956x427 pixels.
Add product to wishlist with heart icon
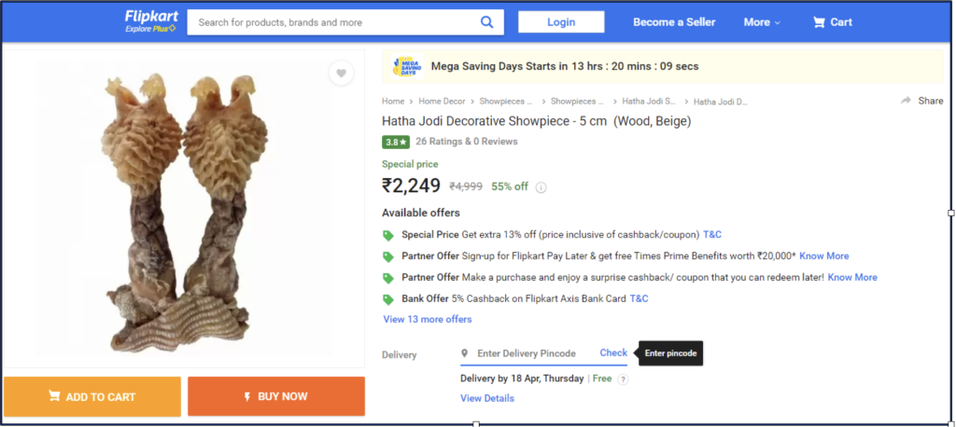click(x=342, y=74)
